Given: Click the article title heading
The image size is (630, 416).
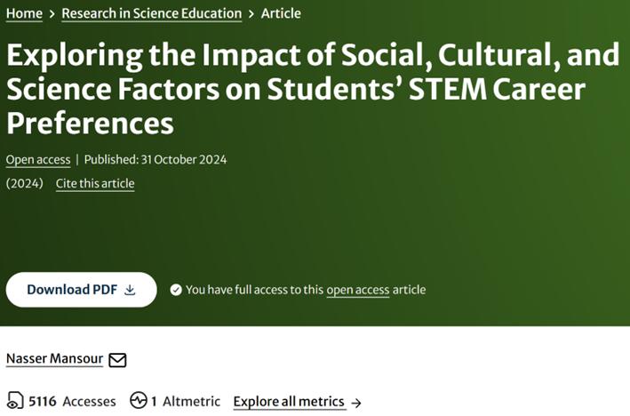Looking at the screenshot, I should pos(313,89).
